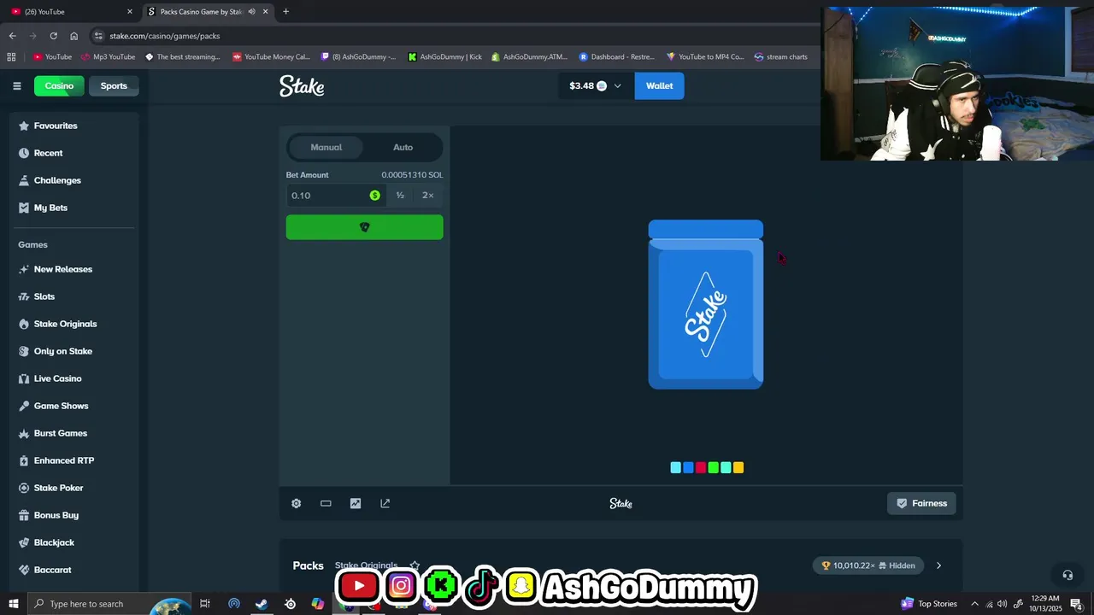Image resolution: width=1094 pixels, height=615 pixels.
Task: Open Windows notification center
Action: [1077, 604]
